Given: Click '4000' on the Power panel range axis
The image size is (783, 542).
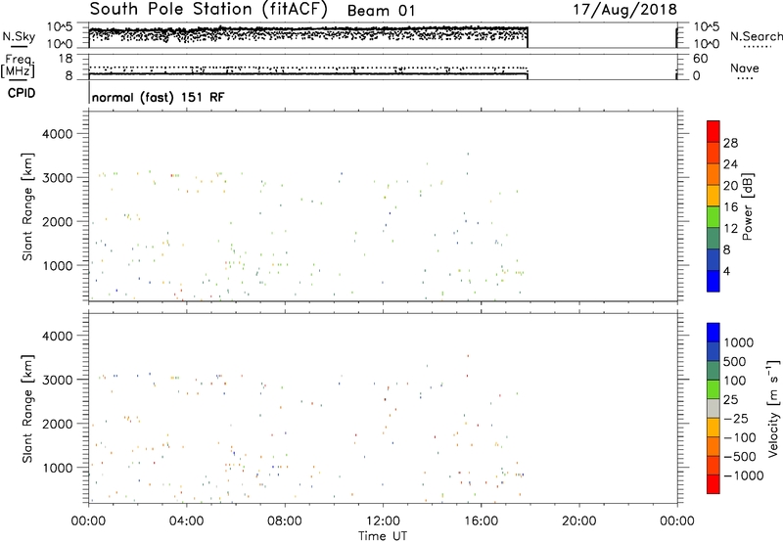Looking at the screenshot, I should pyautogui.click(x=58, y=134).
